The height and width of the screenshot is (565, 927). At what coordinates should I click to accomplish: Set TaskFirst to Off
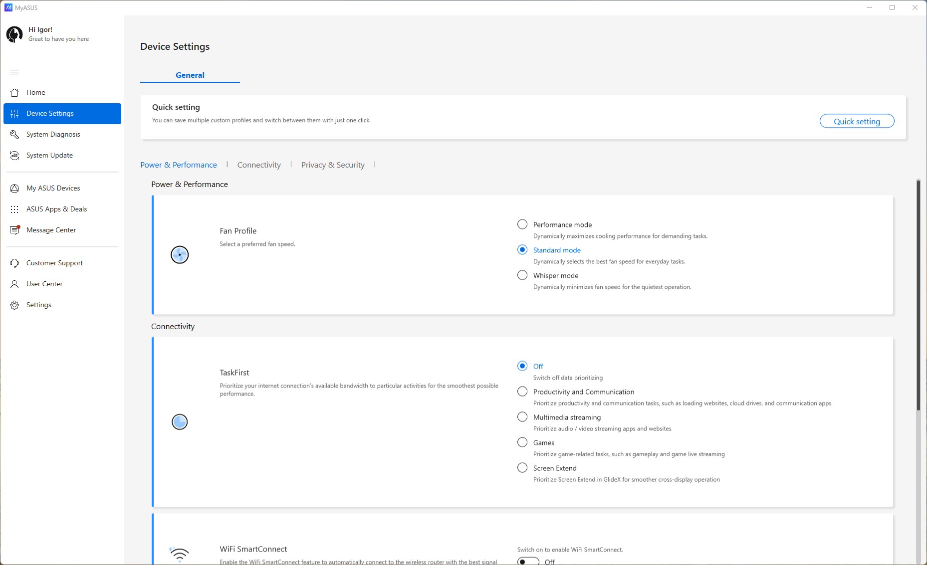click(522, 366)
